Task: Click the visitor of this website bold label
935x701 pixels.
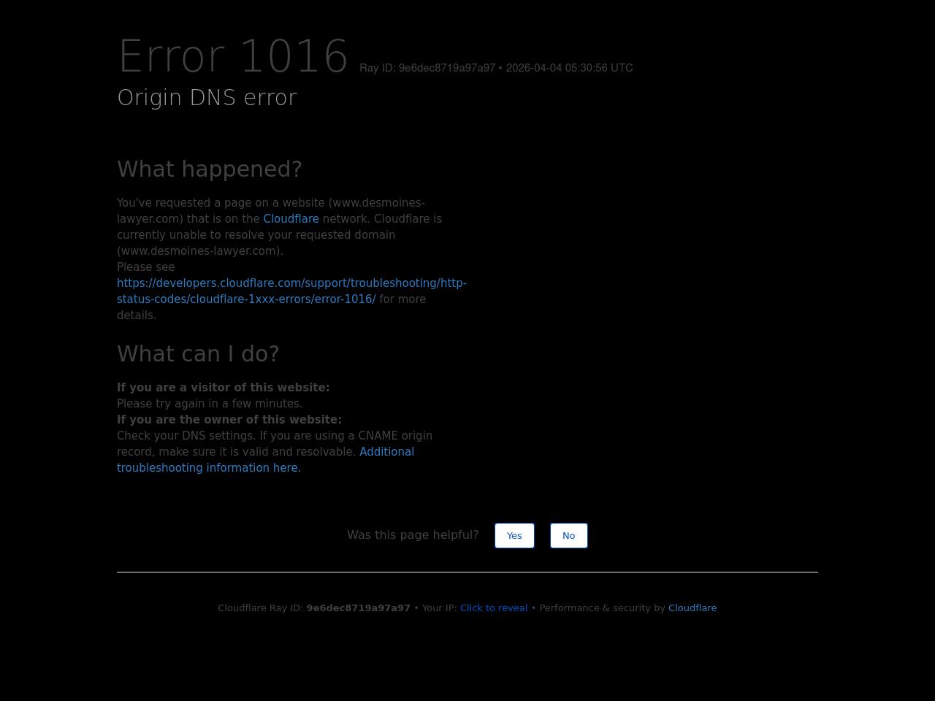Action: click(x=223, y=388)
